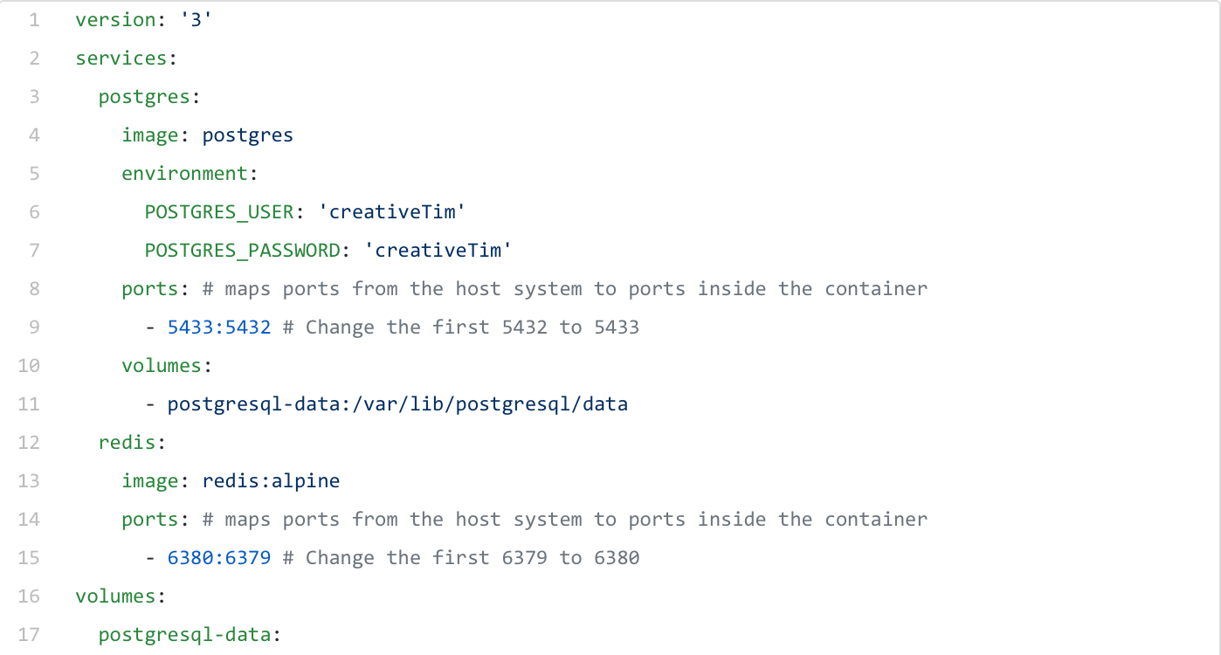Image resolution: width=1221 pixels, height=655 pixels.
Task: Click the '5433:5432' port value
Action: pos(219,327)
